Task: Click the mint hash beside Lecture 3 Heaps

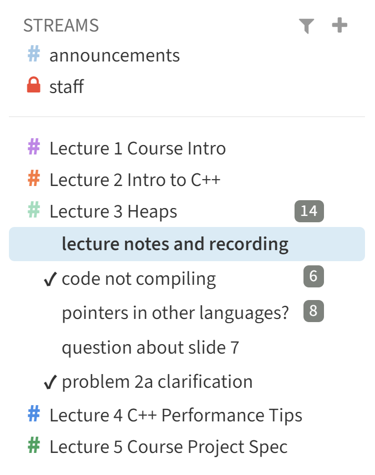Action: pos(34,211)
